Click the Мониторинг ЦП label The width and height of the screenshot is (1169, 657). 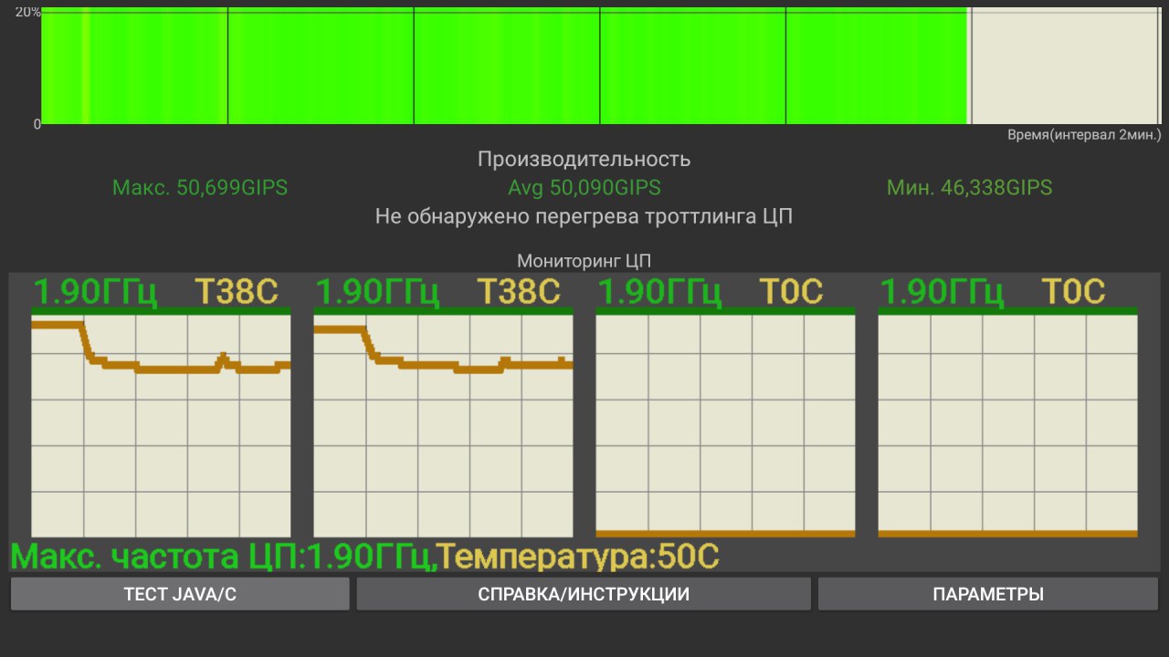584,261
